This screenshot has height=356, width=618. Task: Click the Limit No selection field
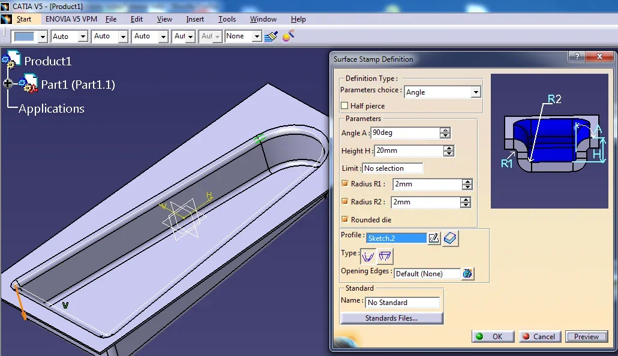tap(392, 168)
